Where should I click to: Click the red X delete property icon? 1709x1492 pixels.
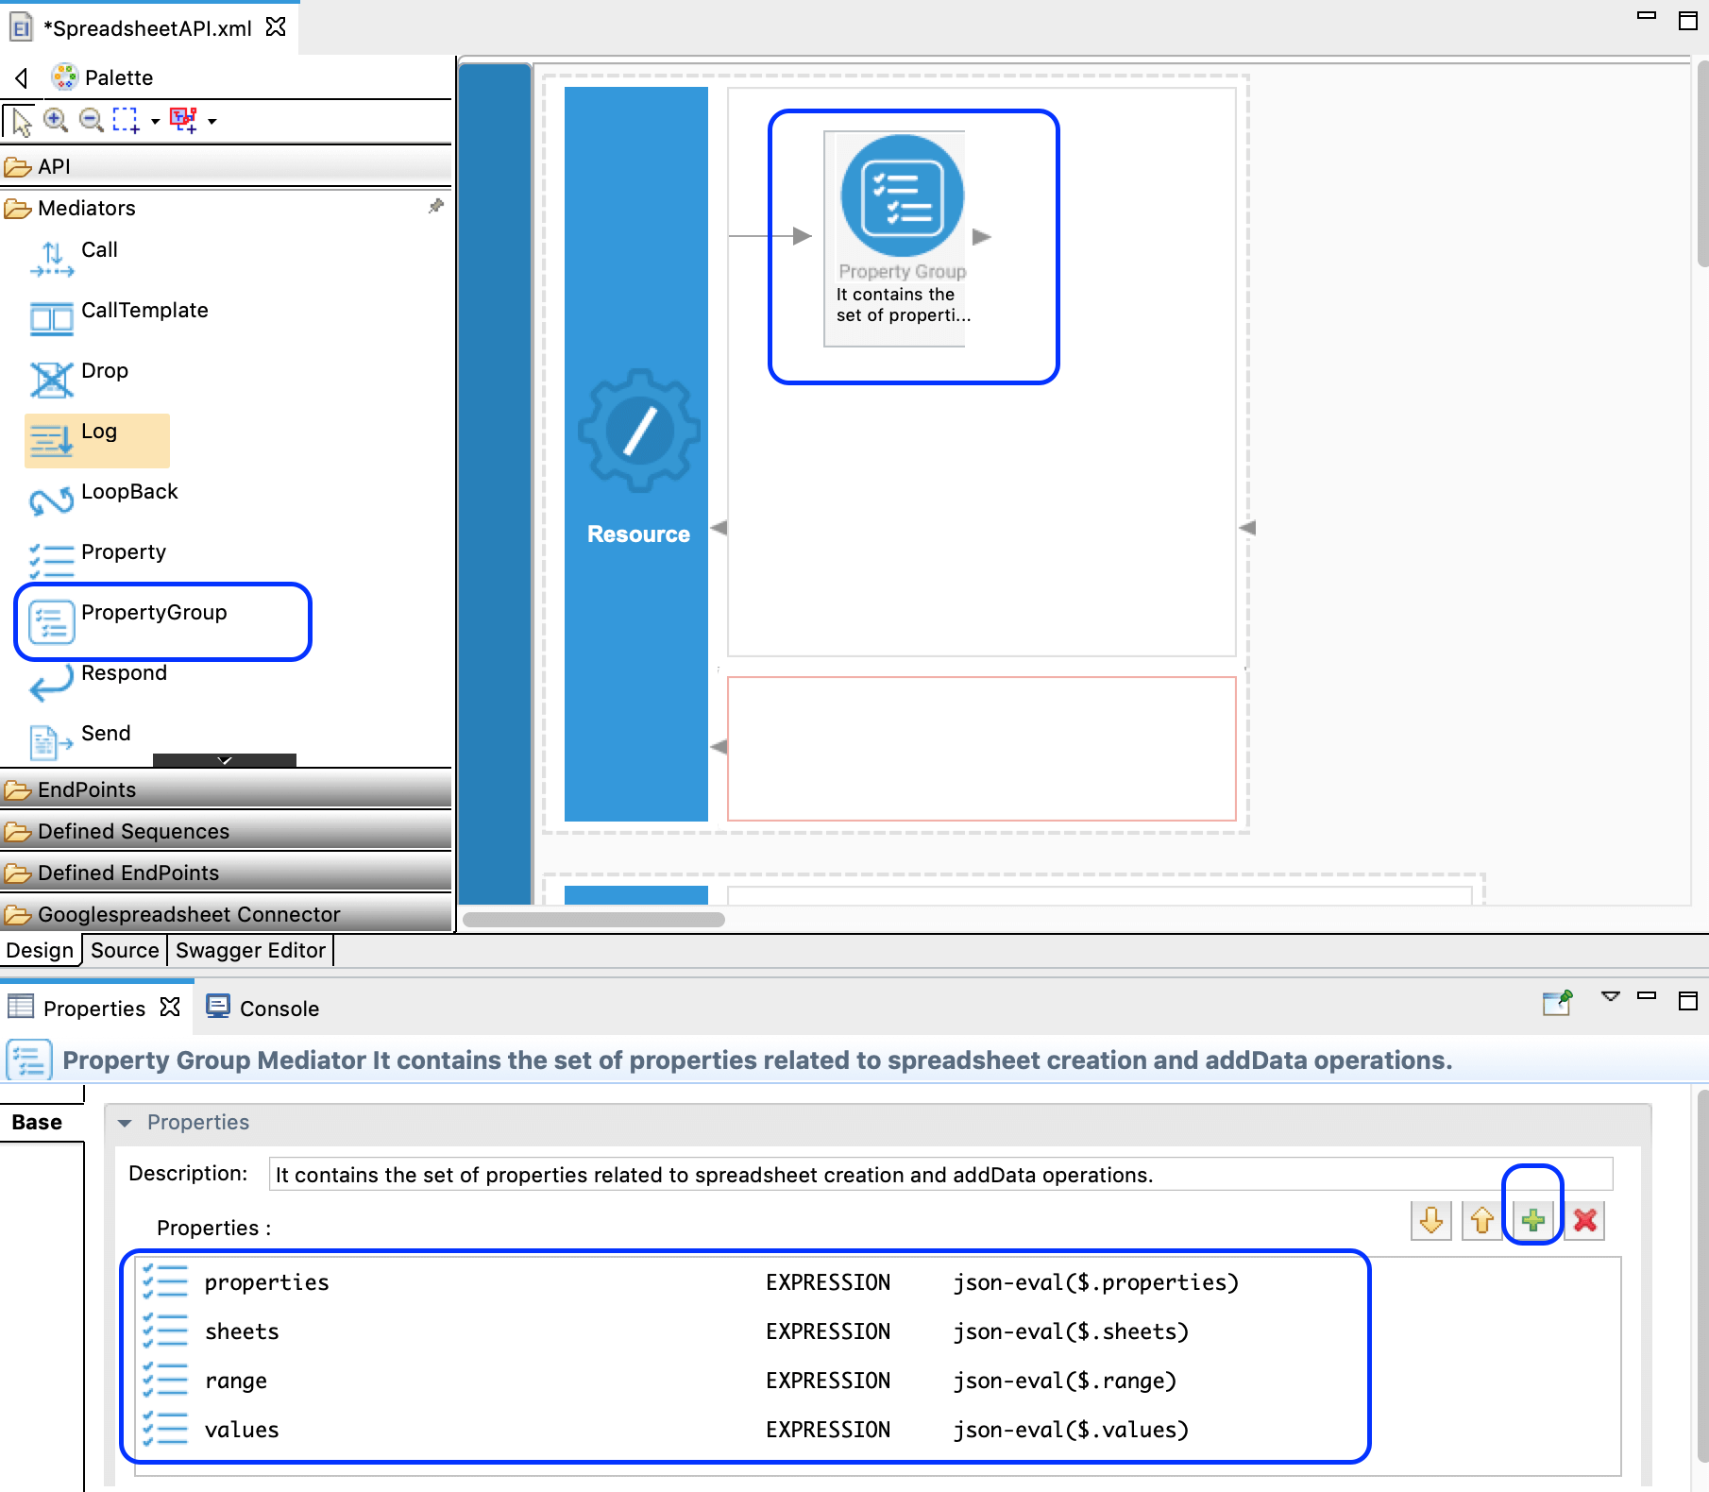[x=1584, y=1220]
